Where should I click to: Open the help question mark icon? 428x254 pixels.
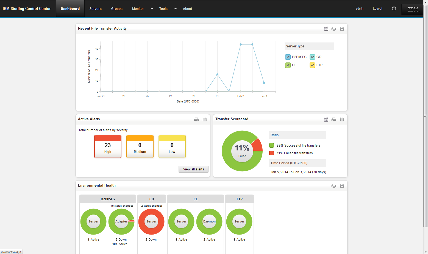click(x=394, y=8)
